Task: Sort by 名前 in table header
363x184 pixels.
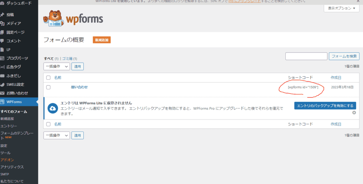Action: [x=58, y=78]
